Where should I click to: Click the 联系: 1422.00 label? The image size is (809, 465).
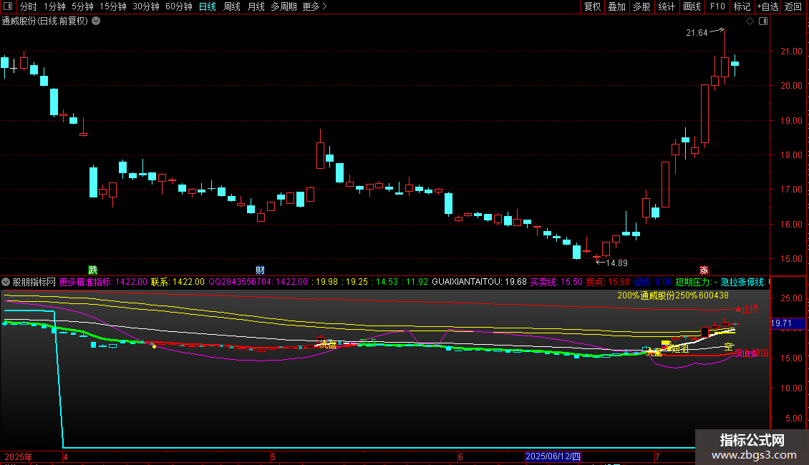pos(178,282)
